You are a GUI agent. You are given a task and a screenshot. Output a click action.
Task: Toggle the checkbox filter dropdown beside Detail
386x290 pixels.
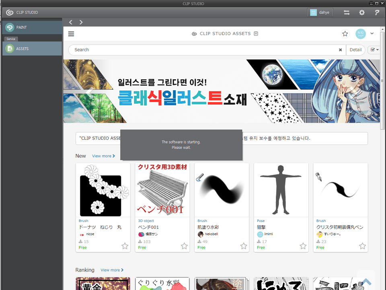click(374, 50)
